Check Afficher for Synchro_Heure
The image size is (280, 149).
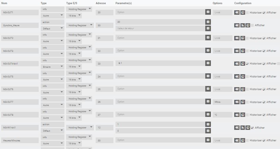coord(252,25)
